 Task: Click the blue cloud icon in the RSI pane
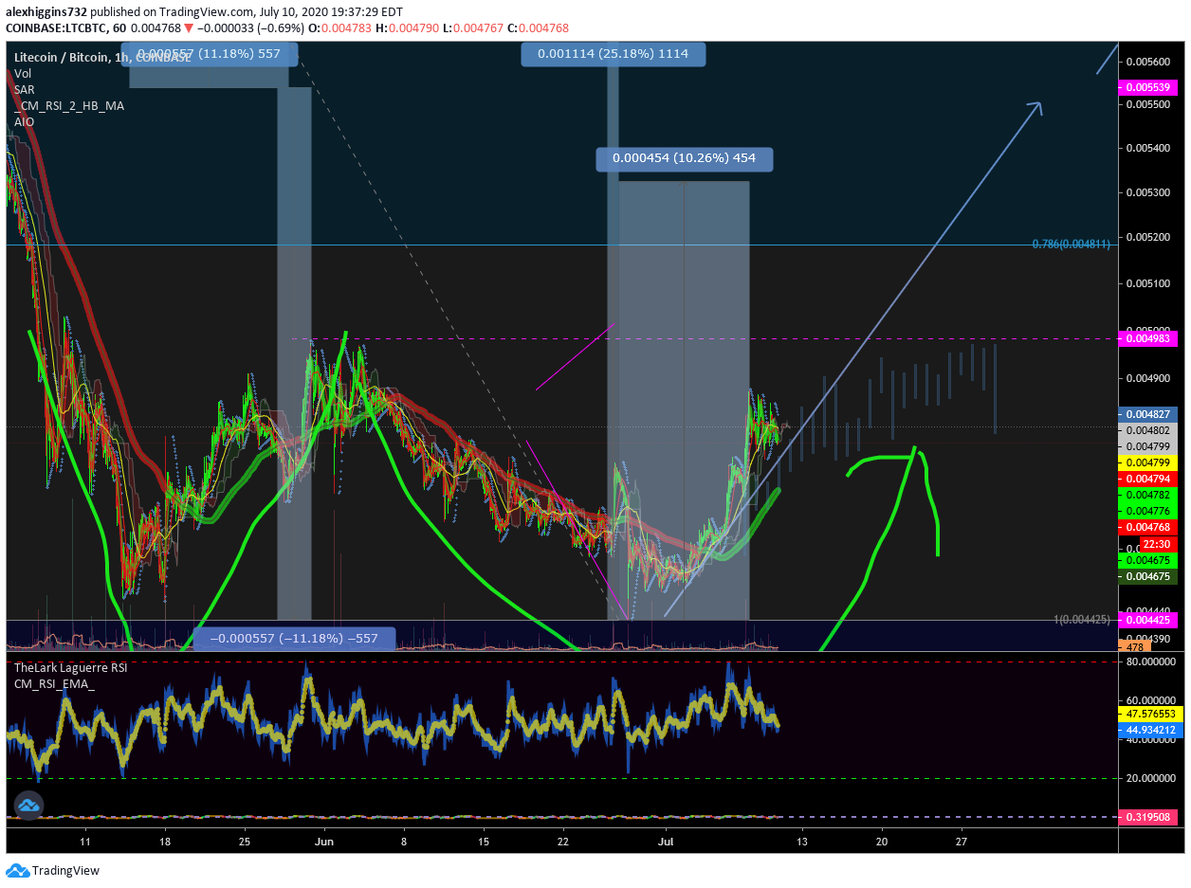coord(27,806)
